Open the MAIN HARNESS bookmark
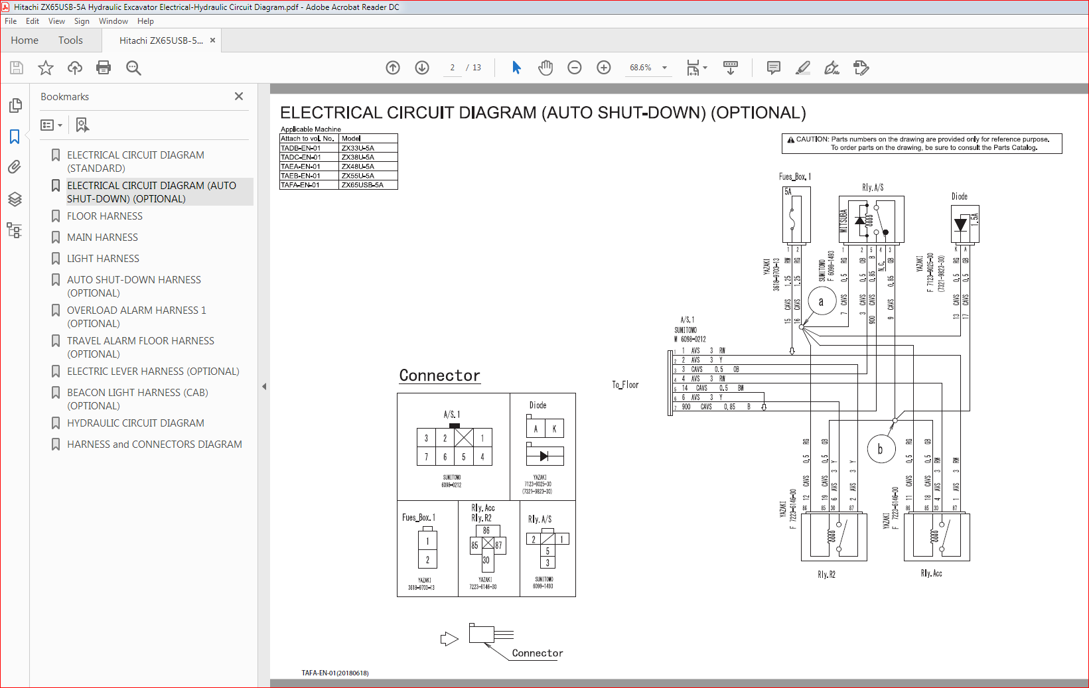Screen dimensions: 1089x688 (102, 238)
